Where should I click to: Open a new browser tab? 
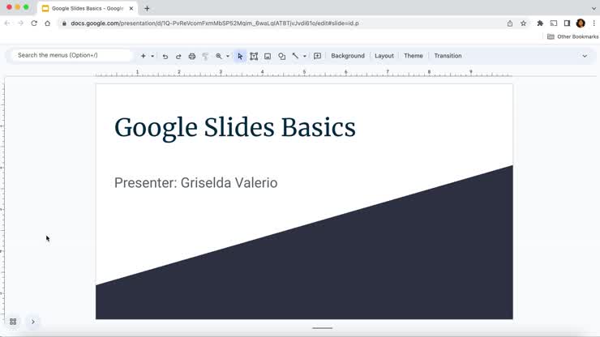pos(147,8)
